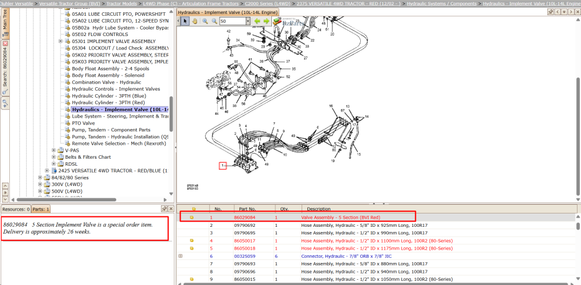Pin the diagram panel
The height and width of the screenshot is (285, 581).
click(x=551, y=12)
